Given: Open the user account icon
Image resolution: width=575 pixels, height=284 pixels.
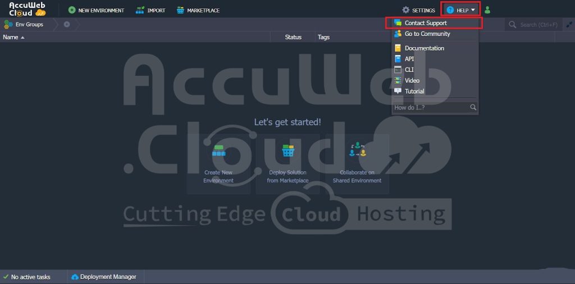Looking at the screenshot, I should (x=487, y=10).
